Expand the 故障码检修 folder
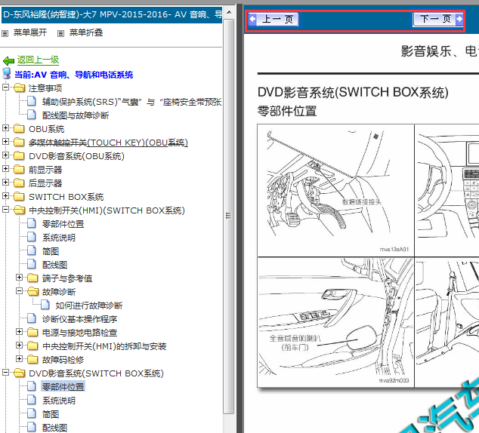This screenshot has width=479, height=433. point(19,358)
